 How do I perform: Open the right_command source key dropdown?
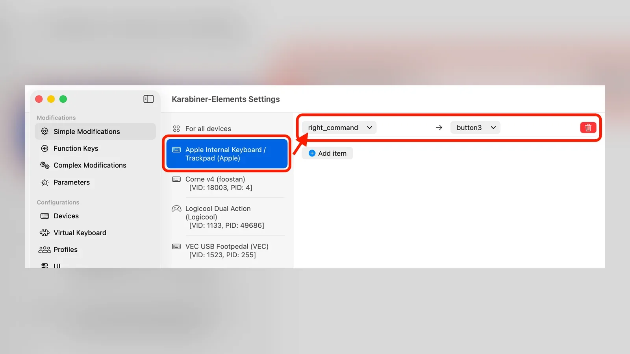(x=339, y=127)
